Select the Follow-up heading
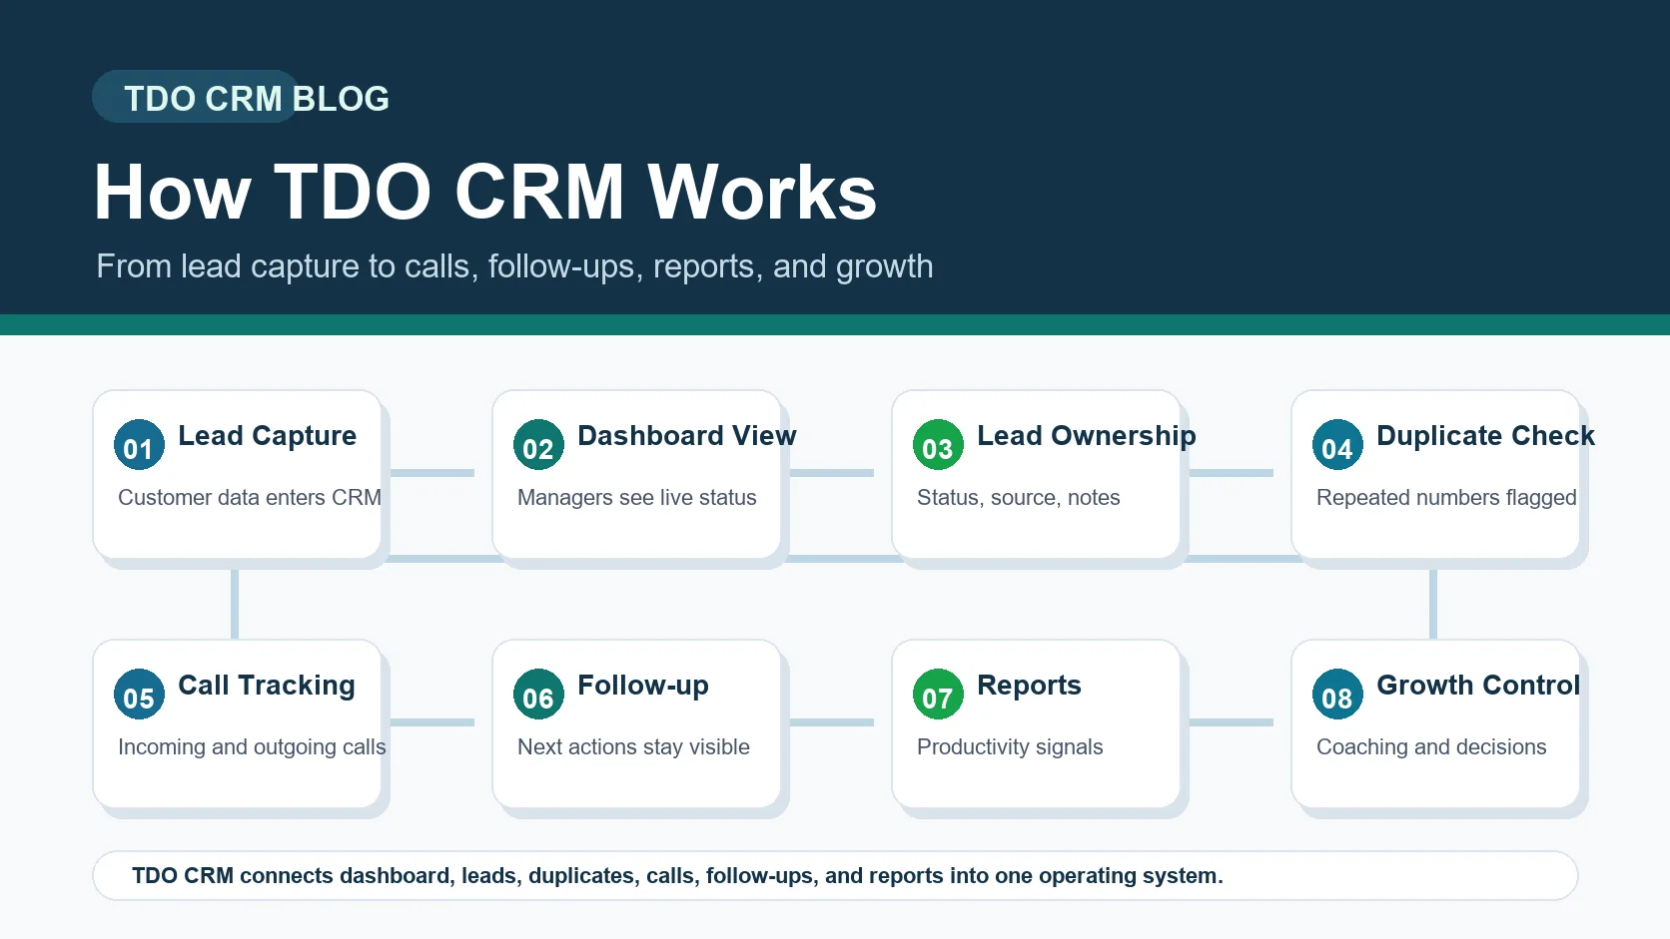 pos(643,686)
